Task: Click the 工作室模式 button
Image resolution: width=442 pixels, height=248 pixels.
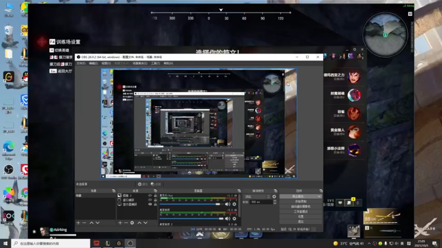Action: (301, 212)
